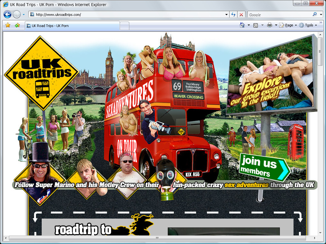Open the Recent Pages dropdown arrow
The image size is (326, 244).
(x=24, y=15)
